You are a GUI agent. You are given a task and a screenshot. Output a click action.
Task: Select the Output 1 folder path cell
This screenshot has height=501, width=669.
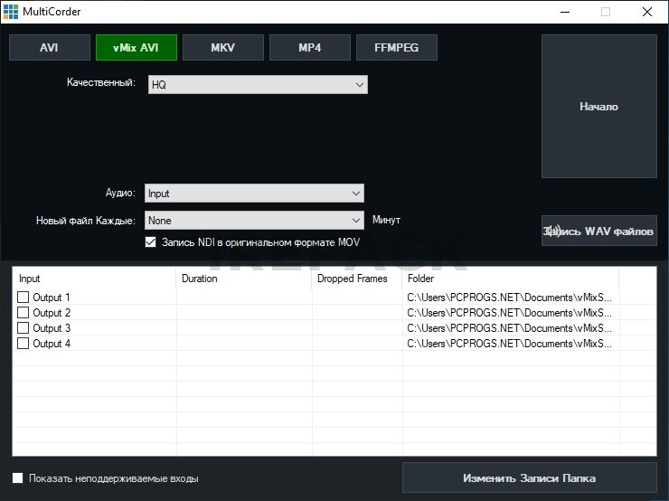coord(509,298)
